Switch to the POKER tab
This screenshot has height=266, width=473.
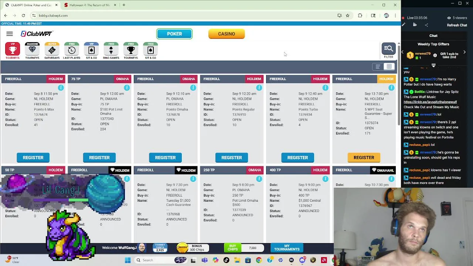point(174,34)
